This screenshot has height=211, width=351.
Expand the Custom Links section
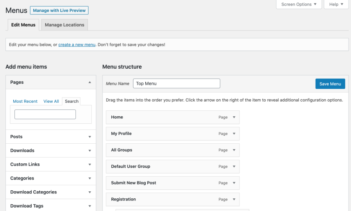[90, 164]
